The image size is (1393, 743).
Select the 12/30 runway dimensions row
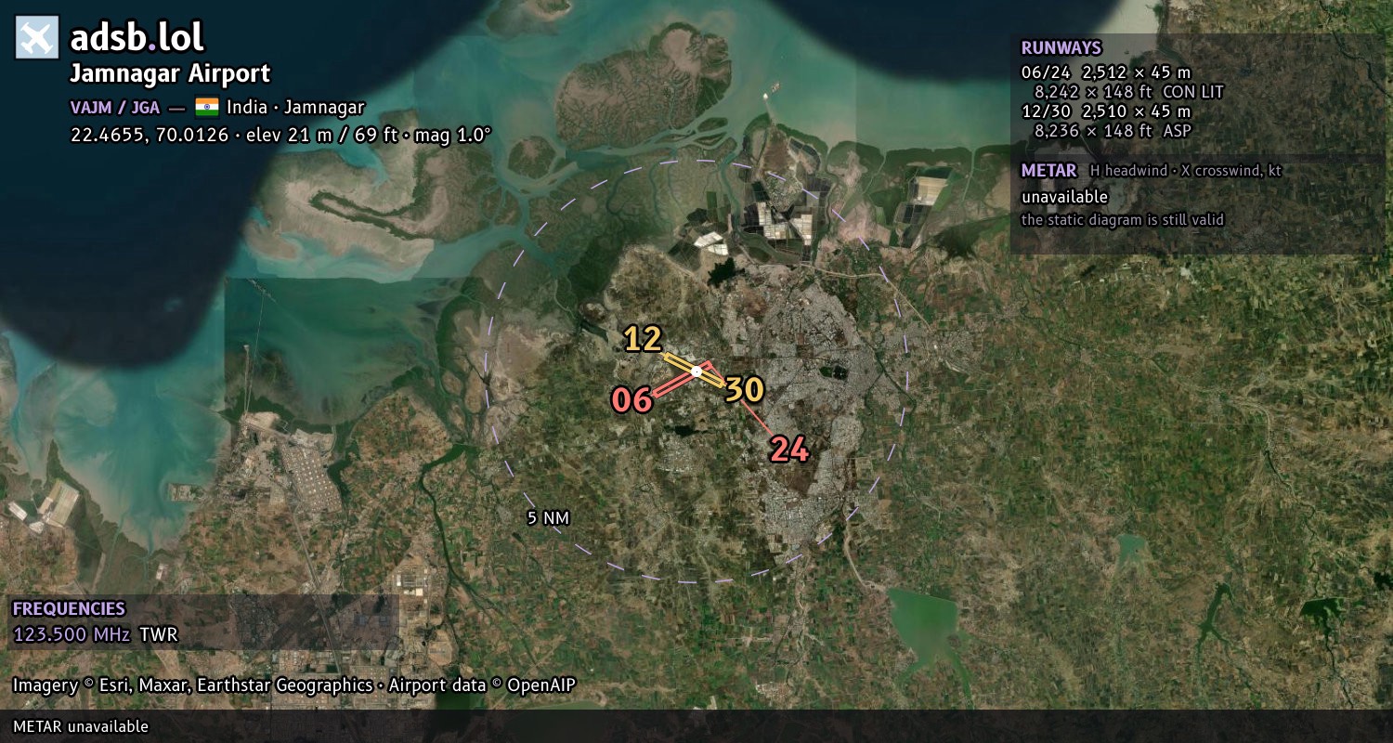(x=1106, y=111)
